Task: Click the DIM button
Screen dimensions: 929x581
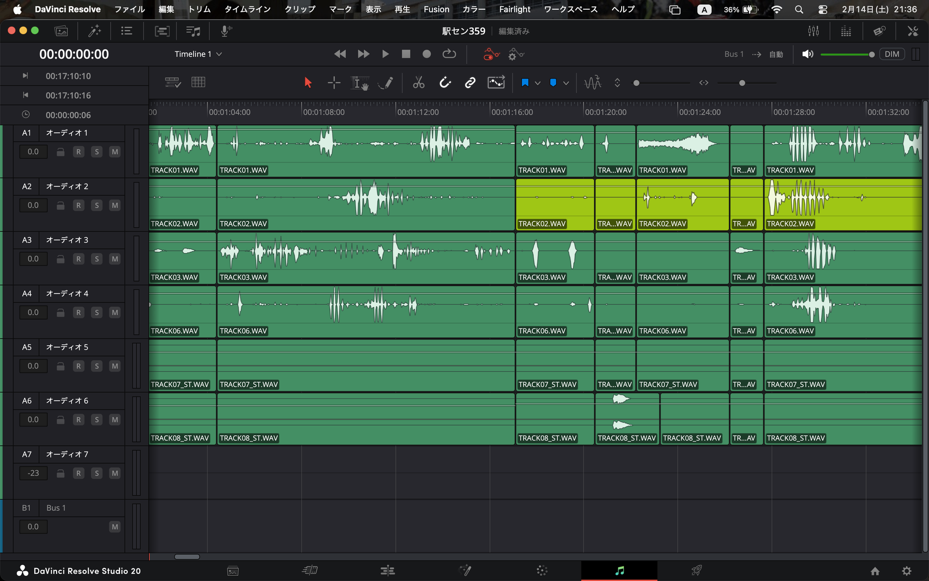Action: [x=891, y=54]
